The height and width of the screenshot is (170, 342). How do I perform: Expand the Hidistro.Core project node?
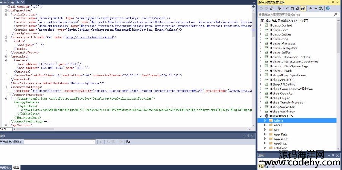[260, 30]
